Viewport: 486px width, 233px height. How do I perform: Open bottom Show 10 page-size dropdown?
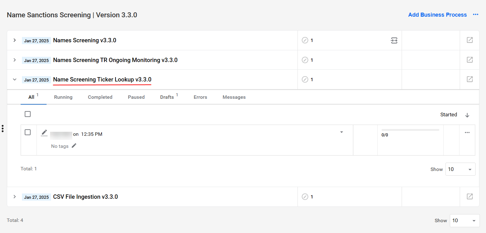465,221
